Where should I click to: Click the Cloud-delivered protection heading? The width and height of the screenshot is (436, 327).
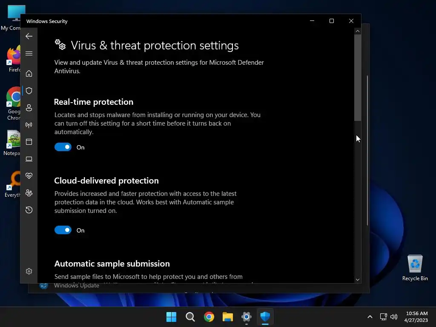point(106,181)
